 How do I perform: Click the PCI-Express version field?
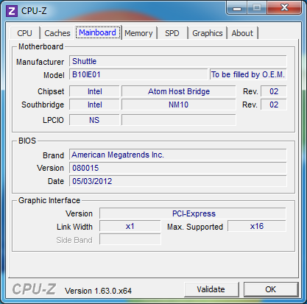click(x=193, y=213)
